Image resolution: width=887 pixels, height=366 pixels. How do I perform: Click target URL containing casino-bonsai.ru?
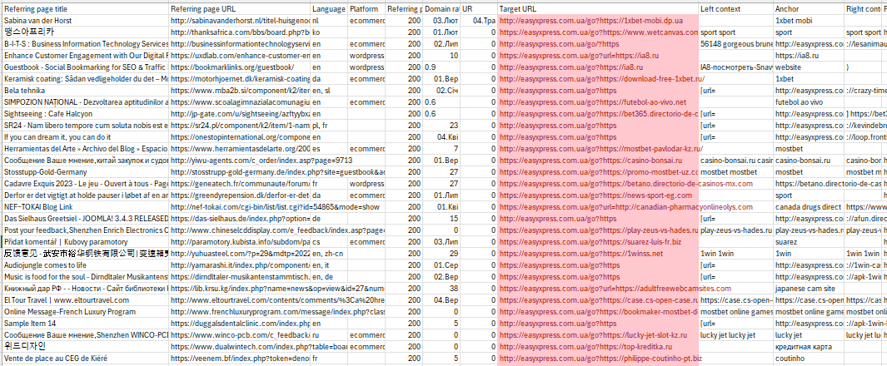coord(598,161)
